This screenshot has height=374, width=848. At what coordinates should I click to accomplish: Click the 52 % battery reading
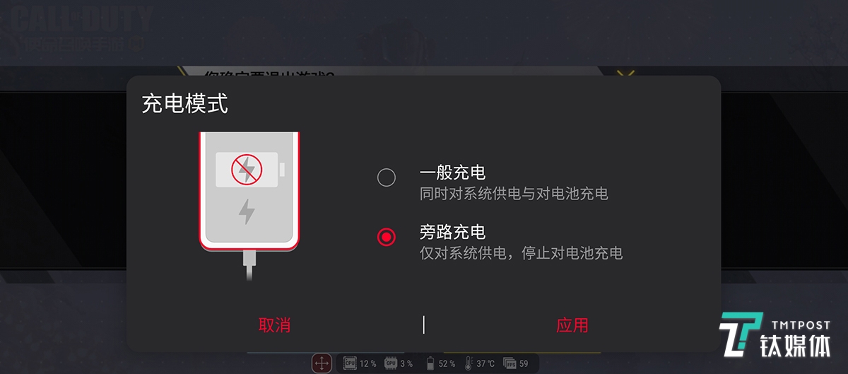click(x=447, y=363)
